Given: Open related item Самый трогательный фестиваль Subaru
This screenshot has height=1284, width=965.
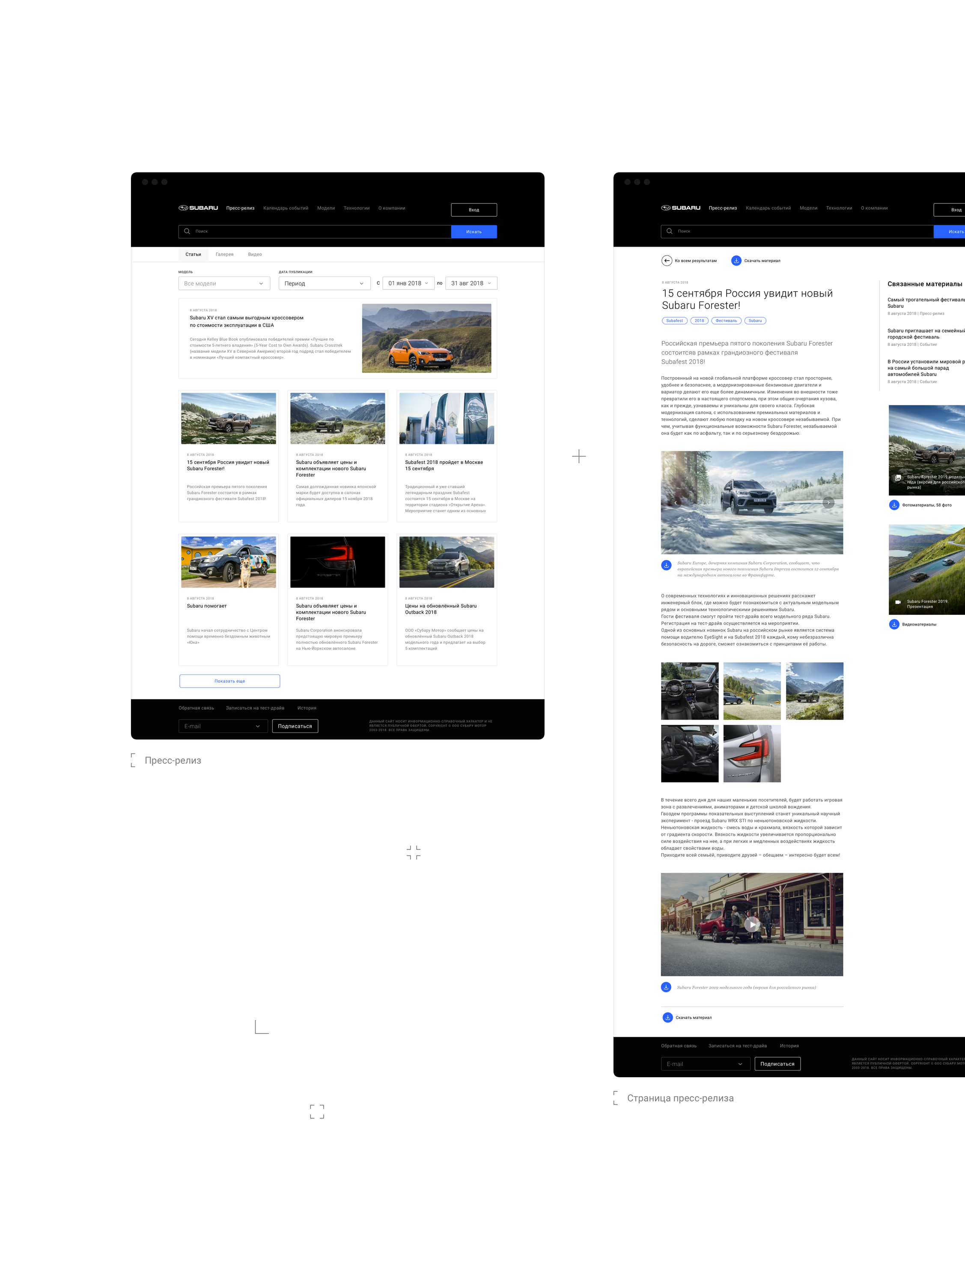Looking at the screenshot, I should pos(926,302).
